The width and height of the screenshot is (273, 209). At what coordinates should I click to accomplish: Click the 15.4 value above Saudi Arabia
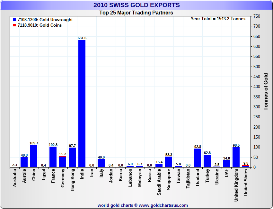click(159, 162)
